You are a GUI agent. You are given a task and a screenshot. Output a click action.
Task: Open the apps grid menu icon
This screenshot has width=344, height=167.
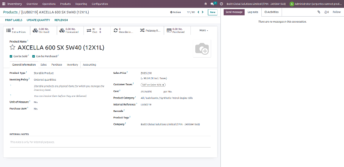[x=4, y=4]
